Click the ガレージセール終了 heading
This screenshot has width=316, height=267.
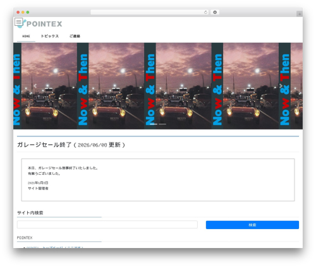pos(71,145)
